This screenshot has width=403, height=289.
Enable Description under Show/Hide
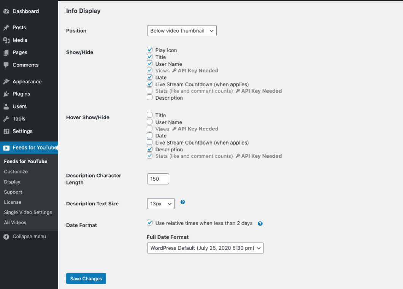click(150, 98)
